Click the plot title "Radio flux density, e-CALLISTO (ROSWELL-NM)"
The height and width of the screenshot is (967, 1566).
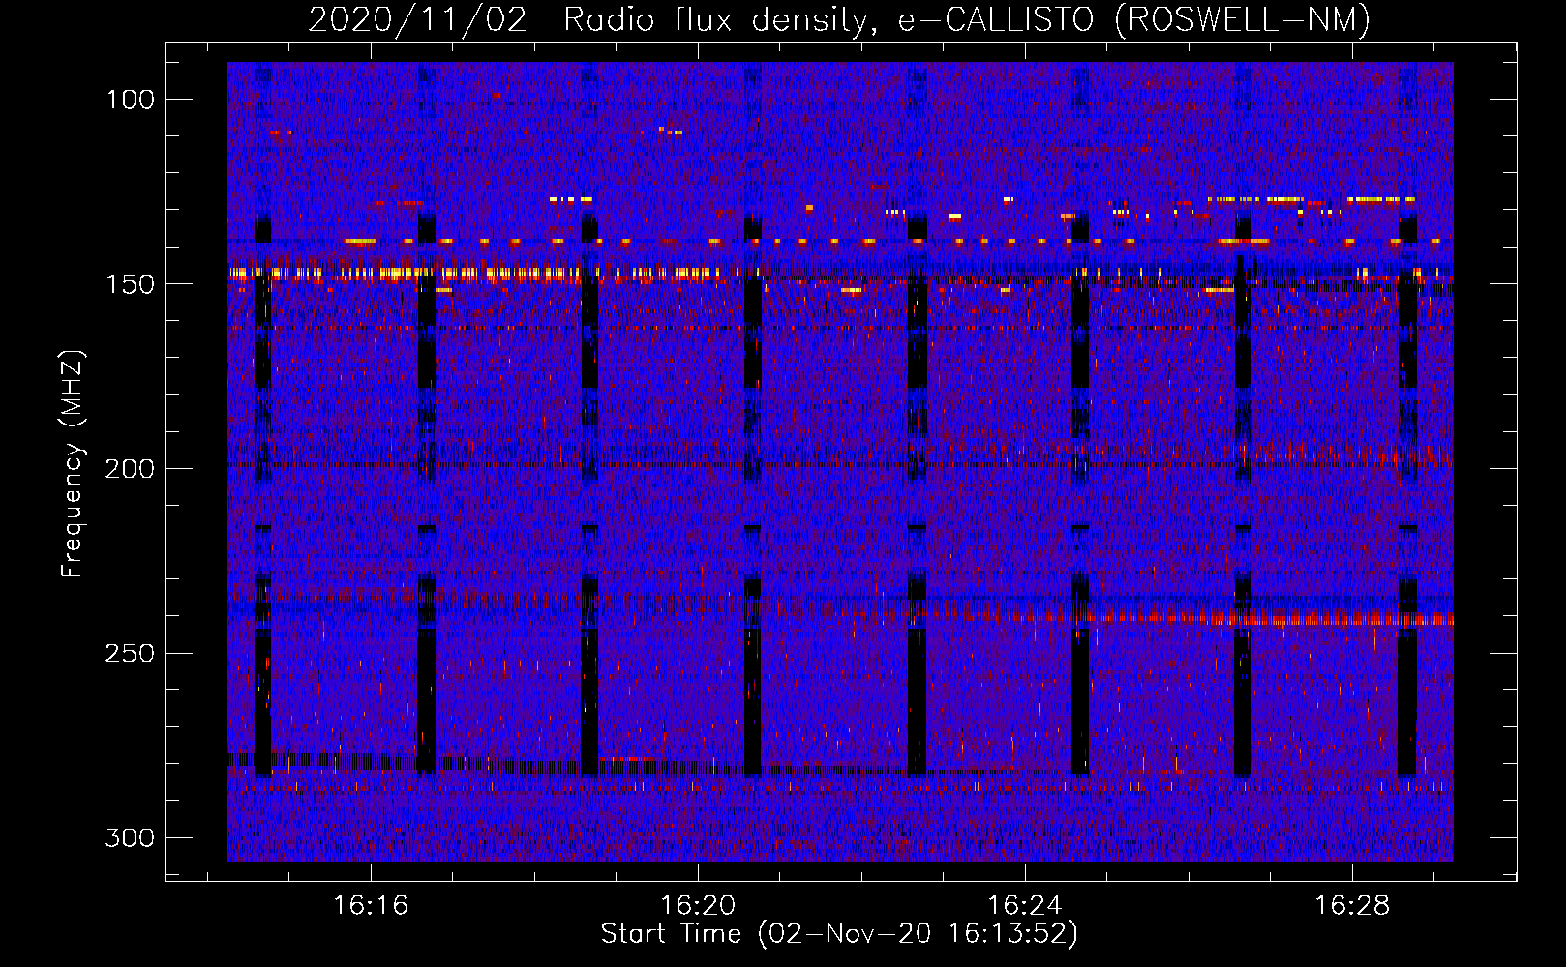[967, 20]
